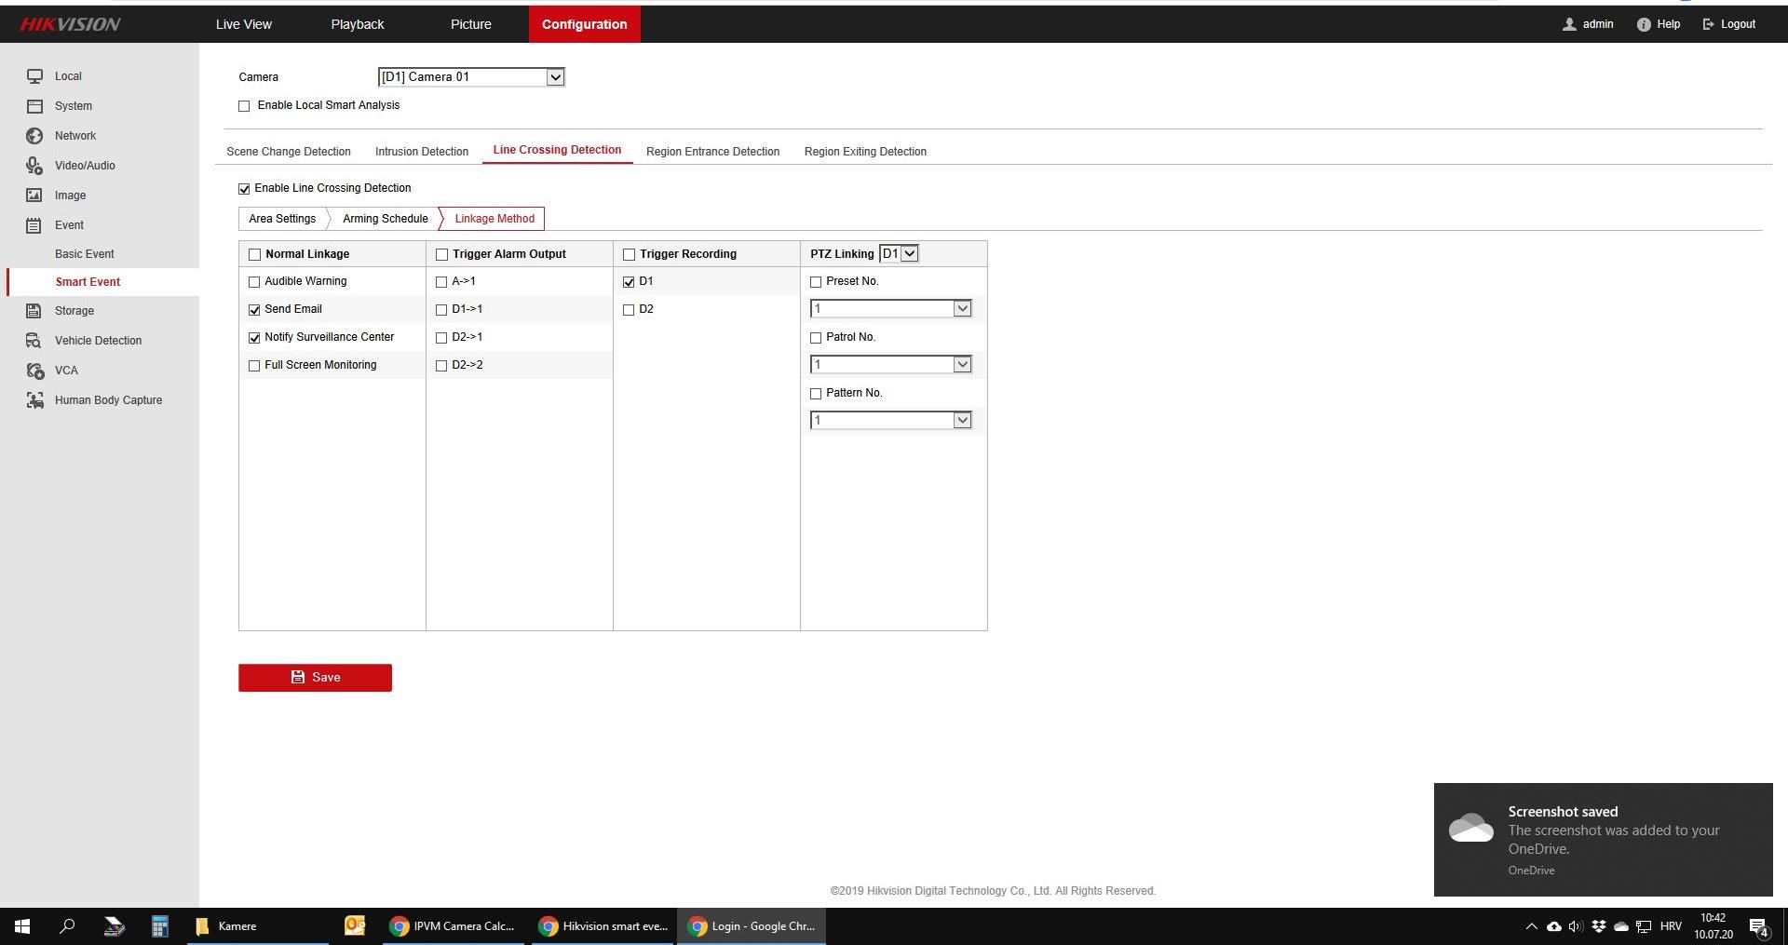Check D2 under Trigger Recording
This screenshot has height=945, width=1788.
[x=629, y=310]
